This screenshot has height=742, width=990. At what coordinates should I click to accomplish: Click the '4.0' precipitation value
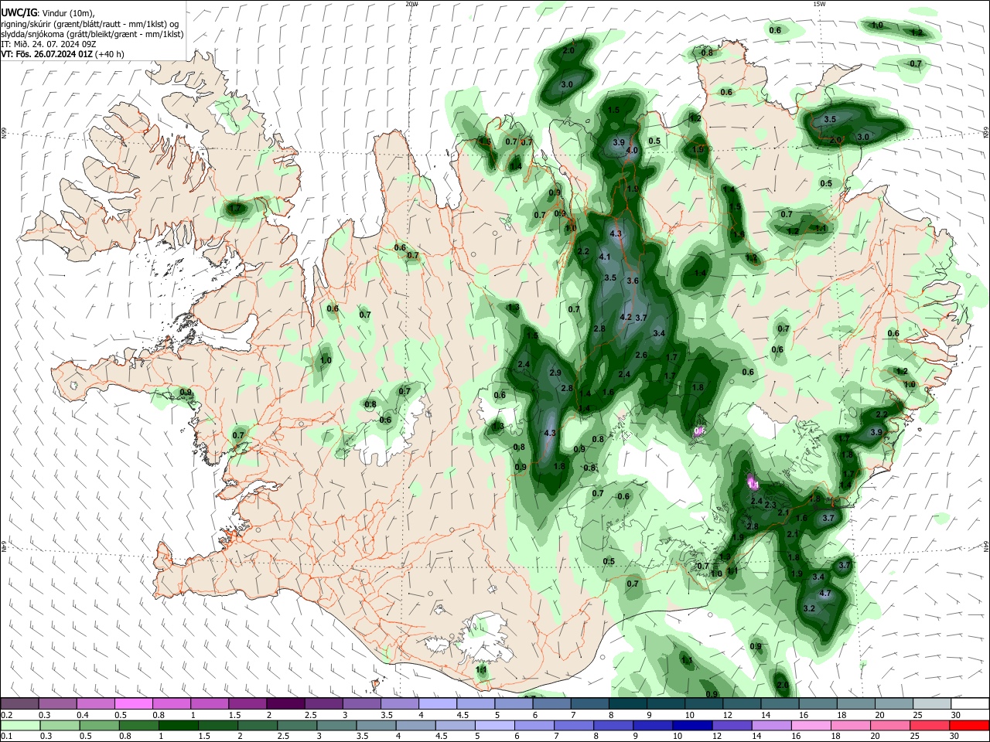(632, 150)
